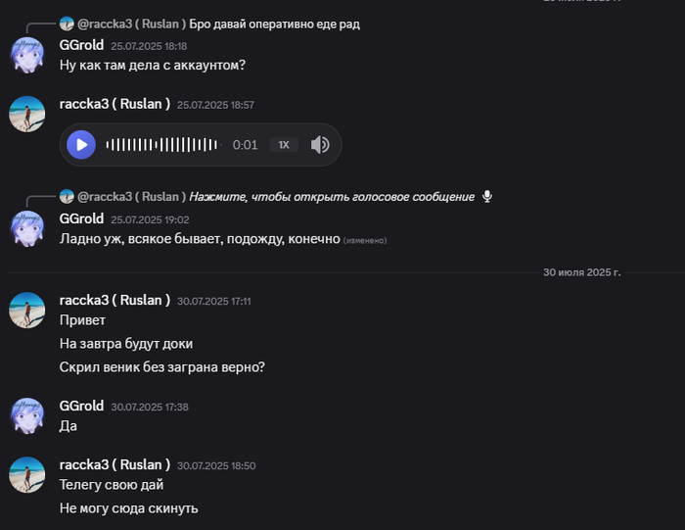Change the 1X playback speed
Screen dimensions: 685x530
tap(284, 145)
